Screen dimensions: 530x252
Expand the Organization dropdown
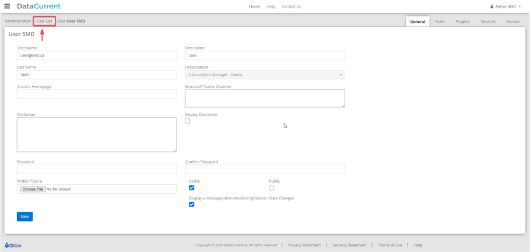(x=264, y=75)
